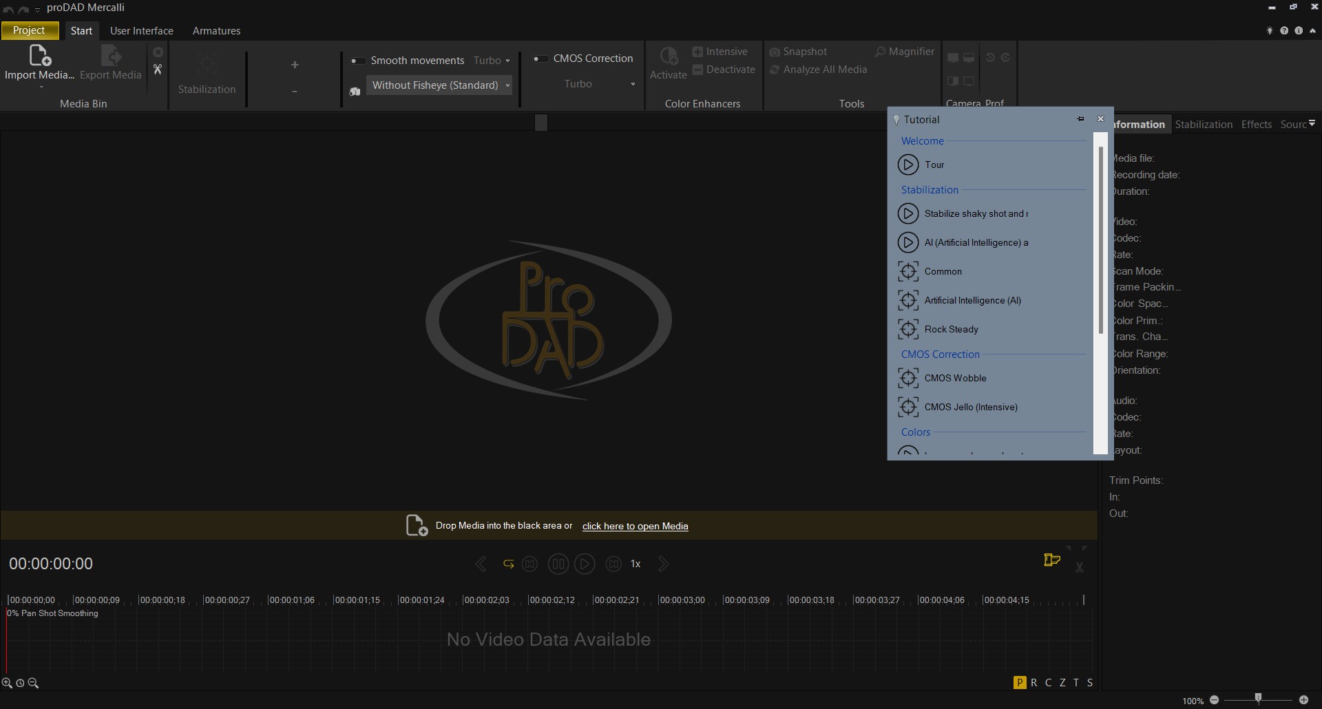Open the Common tutorial entry
This screenshot has width=1322, height=709.
[930, 271]
